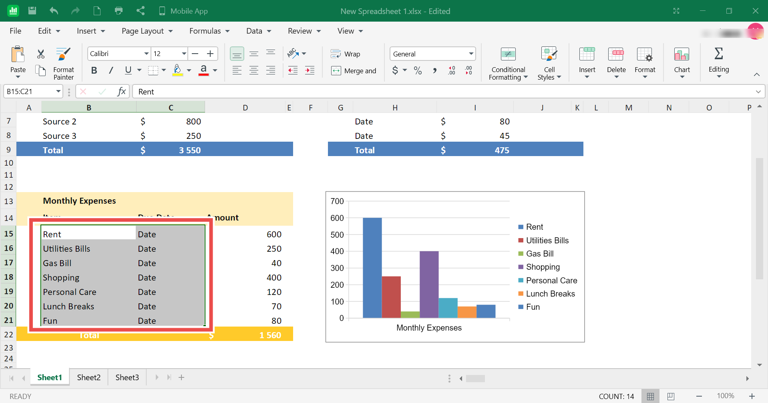This screenshot has height=403, width=768.
Task: Align text left
Action: [x=237, y=71]
